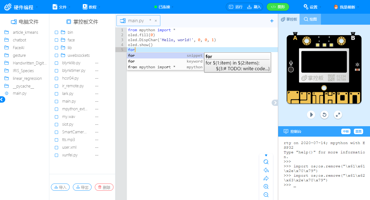
Task: Switch to the 掌控板 simulator tab
Action: pos(289,19)
